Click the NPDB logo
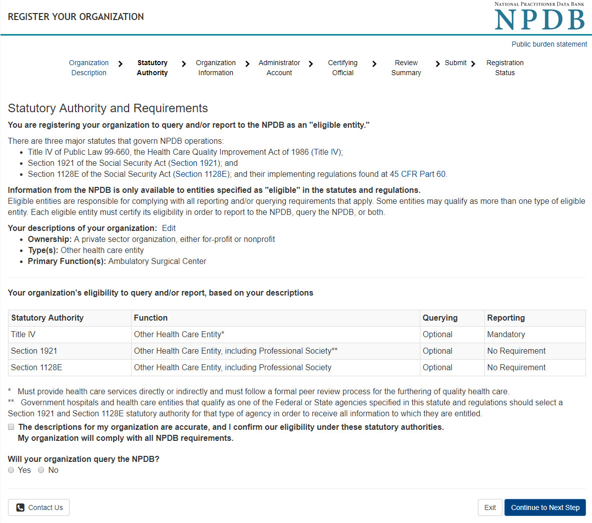Viewport: 592px width, 523px height. [540, 16]
